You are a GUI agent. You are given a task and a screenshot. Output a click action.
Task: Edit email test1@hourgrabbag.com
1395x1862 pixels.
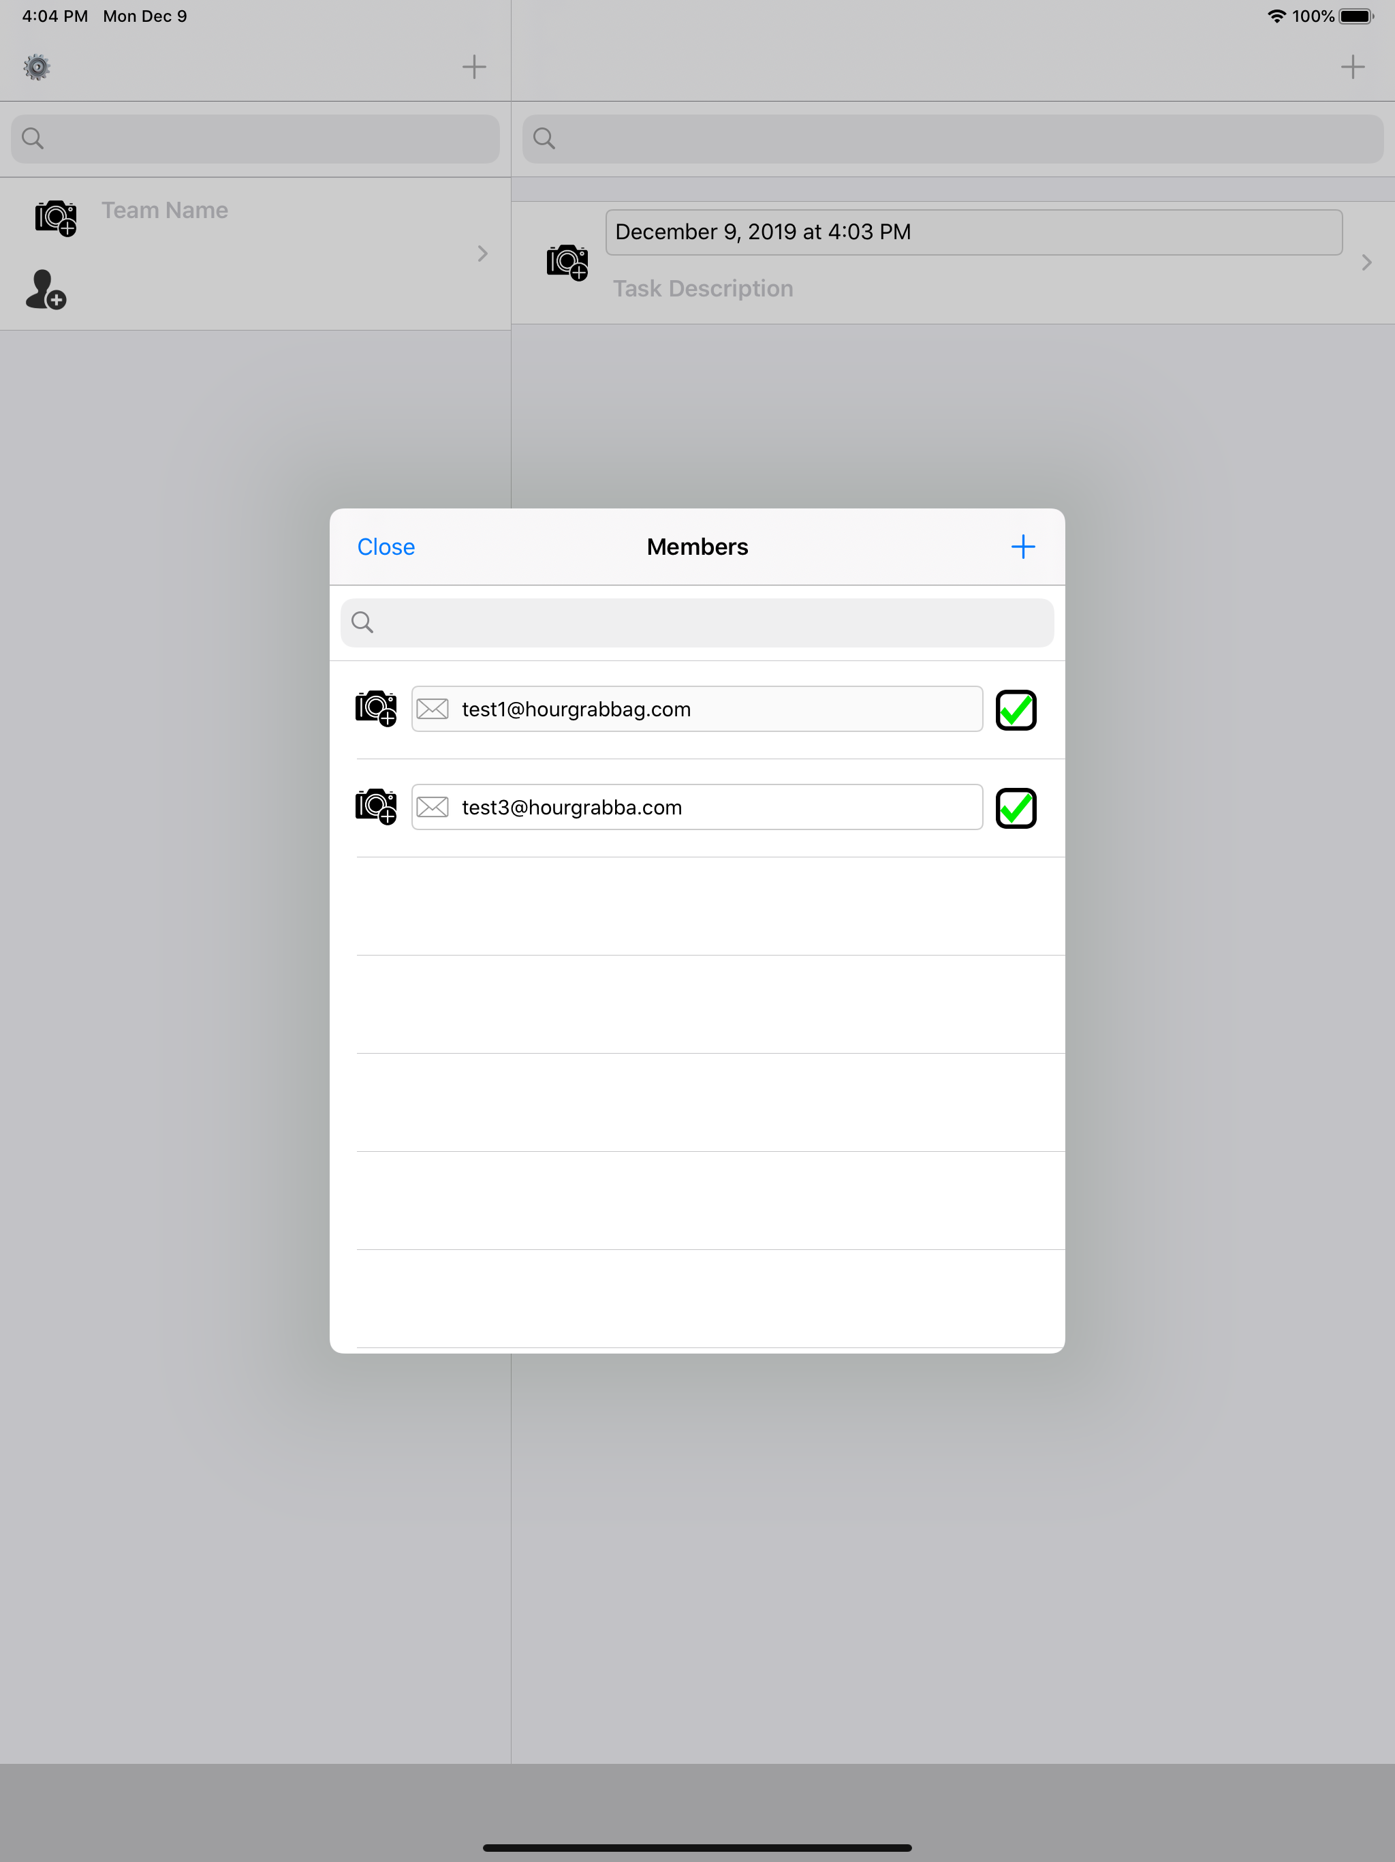(x=697, y=709)
